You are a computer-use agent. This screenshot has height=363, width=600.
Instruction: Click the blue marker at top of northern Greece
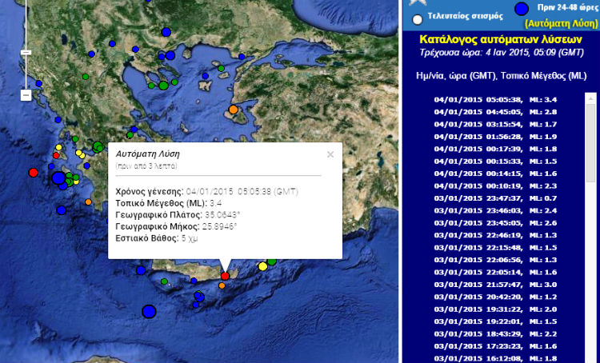(166, 31)
